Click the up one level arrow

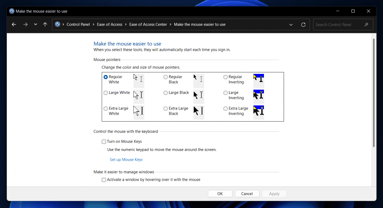tap(45, 24)
